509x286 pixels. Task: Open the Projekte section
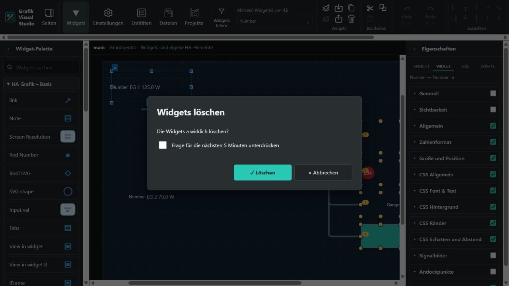tap(194, 17)
